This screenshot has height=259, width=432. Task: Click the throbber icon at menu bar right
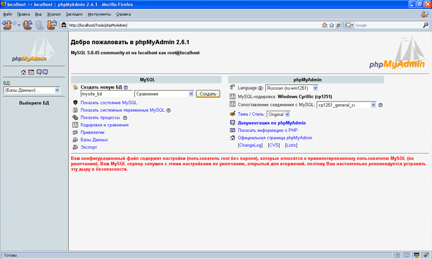click(x=424, y=14)
